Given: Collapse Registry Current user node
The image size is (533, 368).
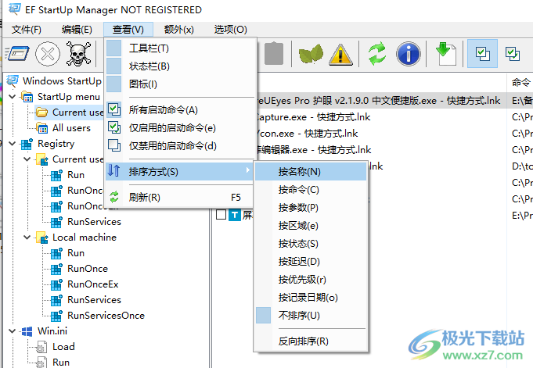Looking at the screenshot, I should click(x=27, y=159).
